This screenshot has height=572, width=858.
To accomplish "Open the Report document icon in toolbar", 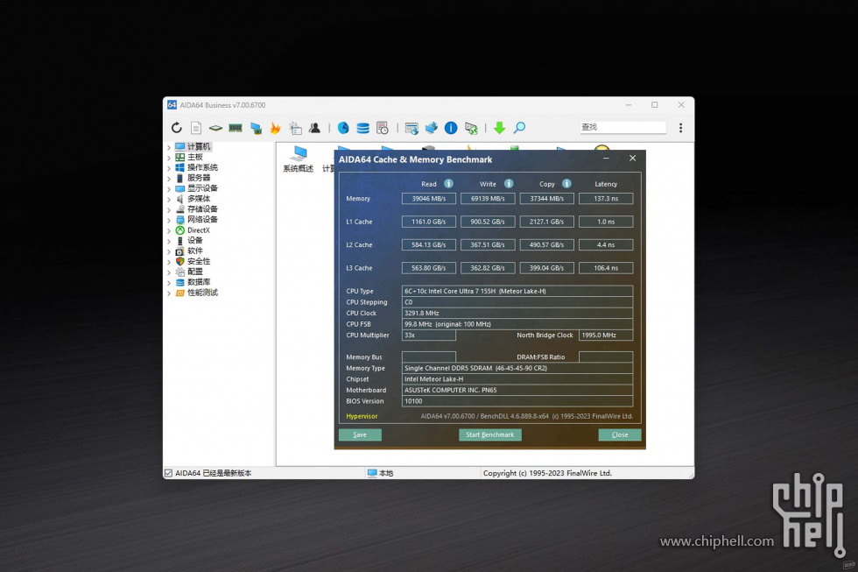I will [196, 128].
